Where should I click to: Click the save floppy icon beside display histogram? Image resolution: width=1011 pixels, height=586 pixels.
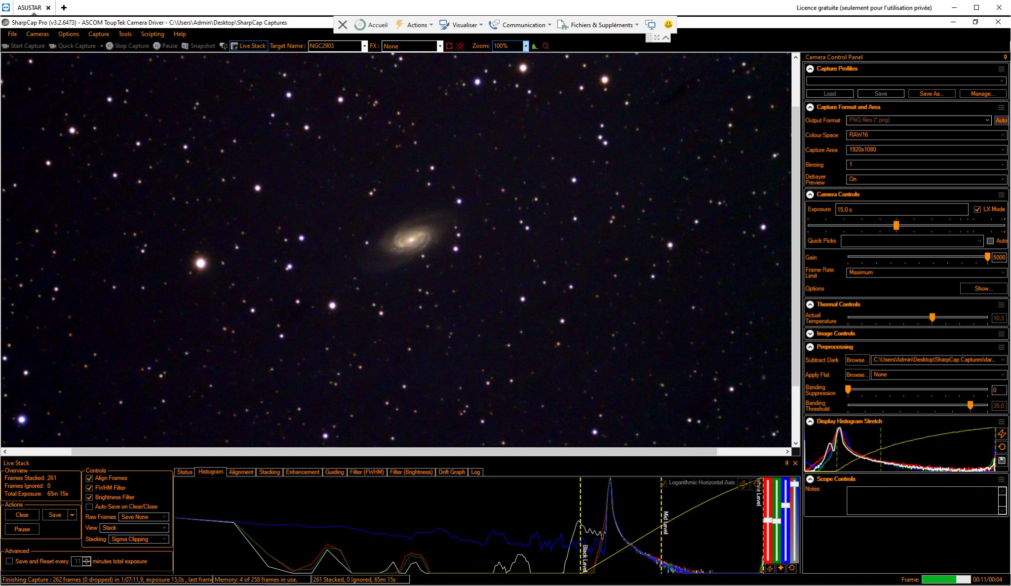coord(1002,461)
